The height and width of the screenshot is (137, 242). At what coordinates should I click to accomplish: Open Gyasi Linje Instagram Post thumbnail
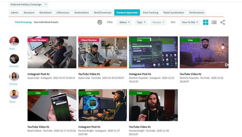pyautogui.click(x=52, y=52)
